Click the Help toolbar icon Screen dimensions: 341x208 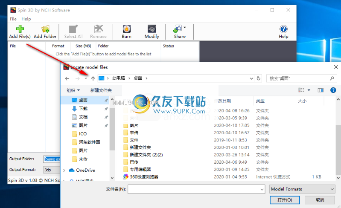(x=283, y=29)
